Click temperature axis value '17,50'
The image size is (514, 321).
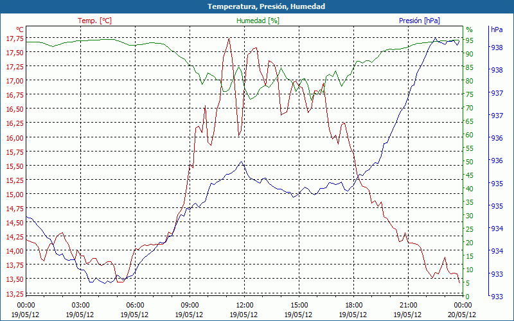tap(15, 53)
